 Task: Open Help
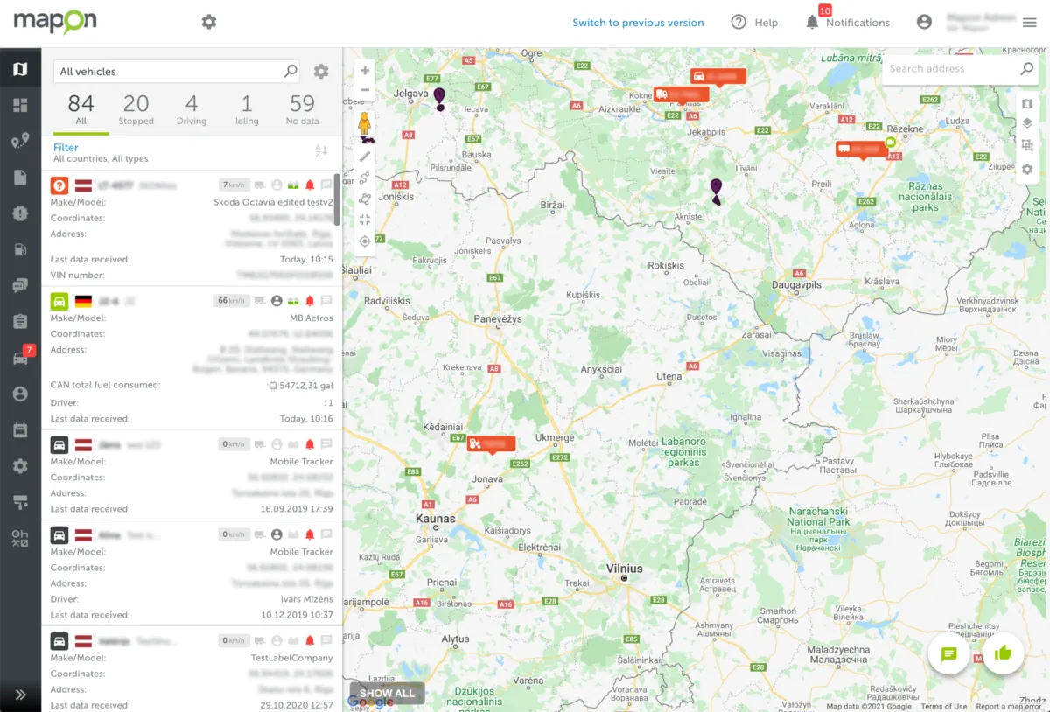tap(754, 23)
